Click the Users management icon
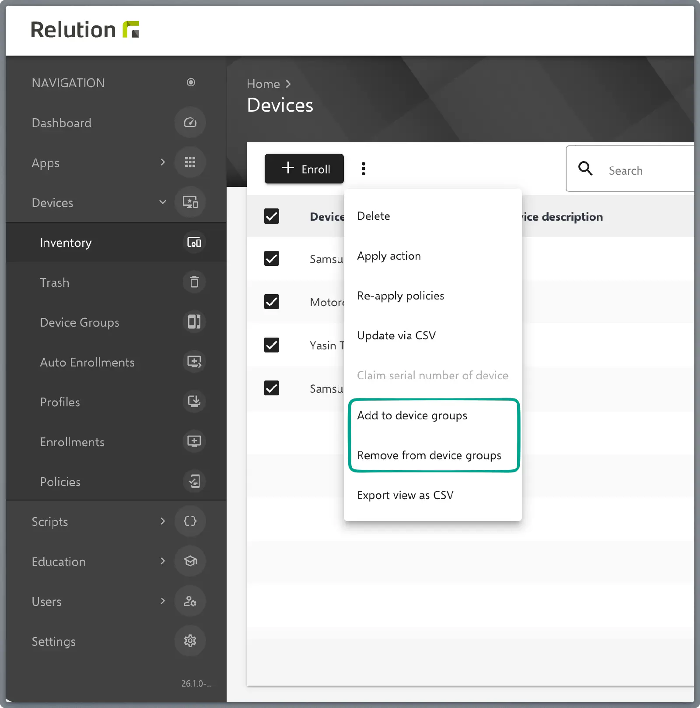Viewport: 700px width, 708px height. [x=190, y=601]
